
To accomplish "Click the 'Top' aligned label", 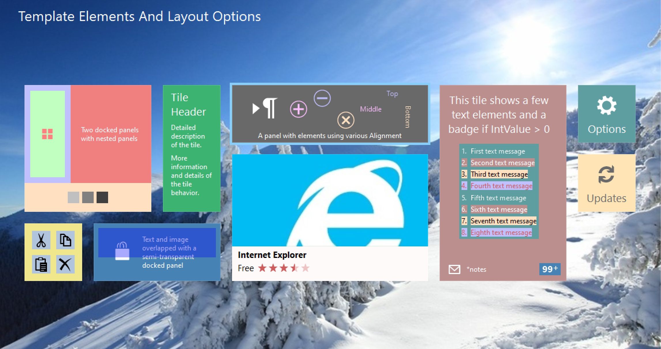I will click(392, 94).
